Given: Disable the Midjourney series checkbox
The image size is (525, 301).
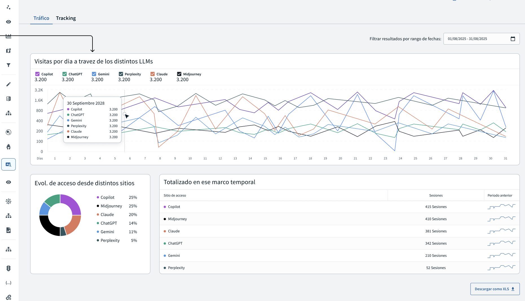Looking at the screenshot, I should click(179, 74).
